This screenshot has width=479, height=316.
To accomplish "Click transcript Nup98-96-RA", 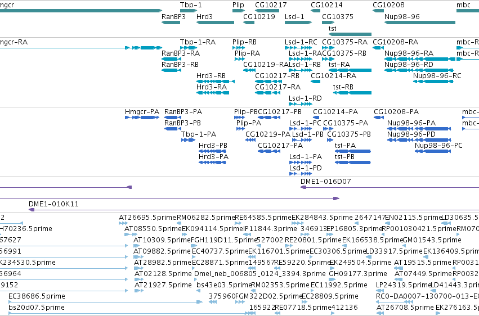I will coord(420,59).
